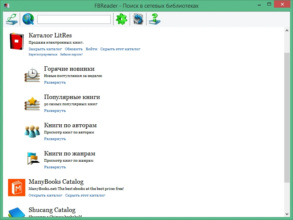
Task: Click the flag icon for Книги по жанрам
Action: pyautogui.click(x=33, y=158)
